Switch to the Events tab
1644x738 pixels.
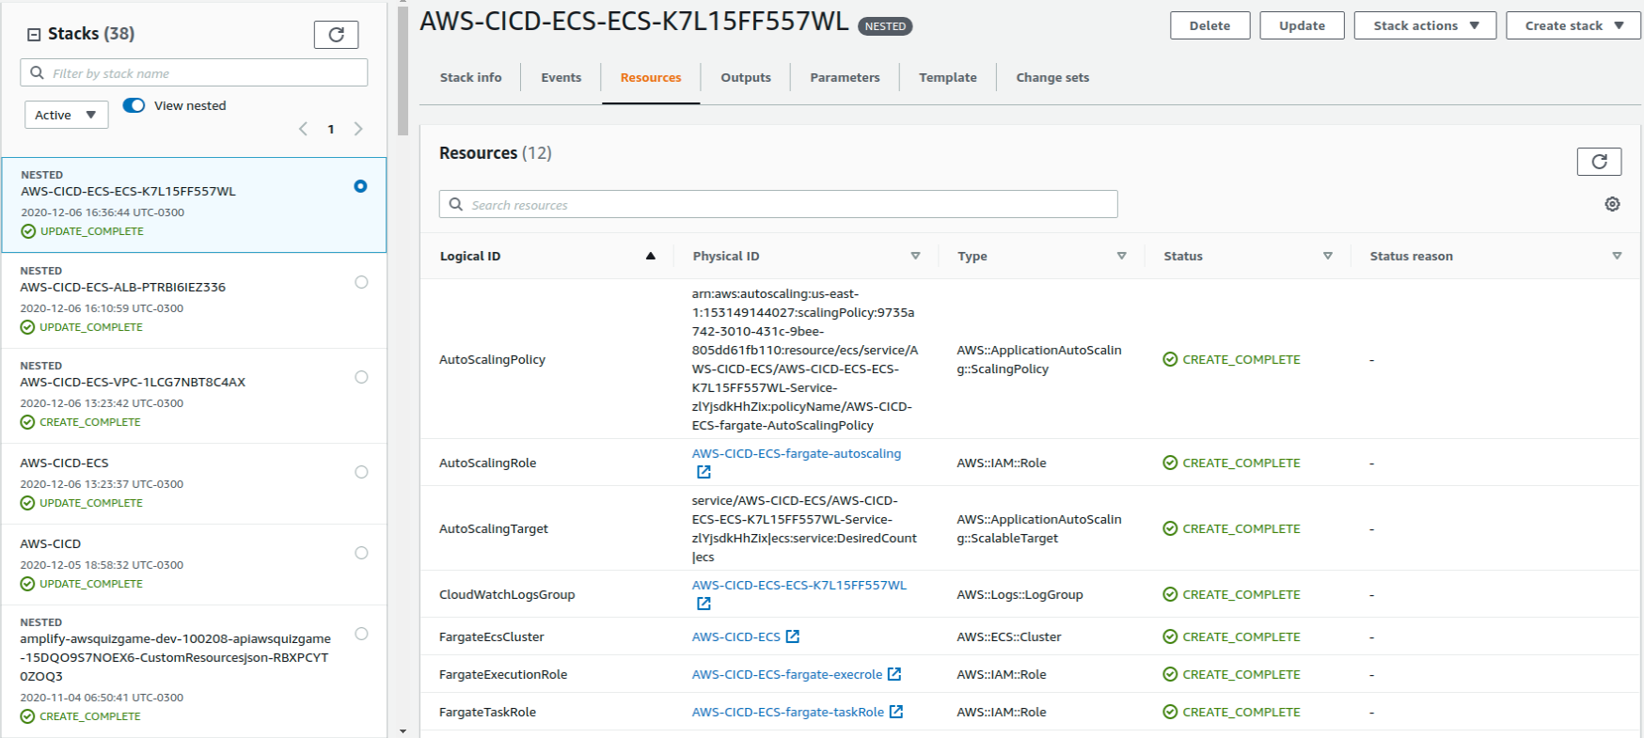tap(561, 77)
